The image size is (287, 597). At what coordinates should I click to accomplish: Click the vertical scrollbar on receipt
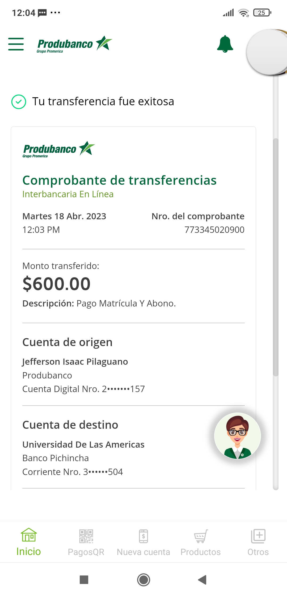pyautogui.click(x=276, y=257)
